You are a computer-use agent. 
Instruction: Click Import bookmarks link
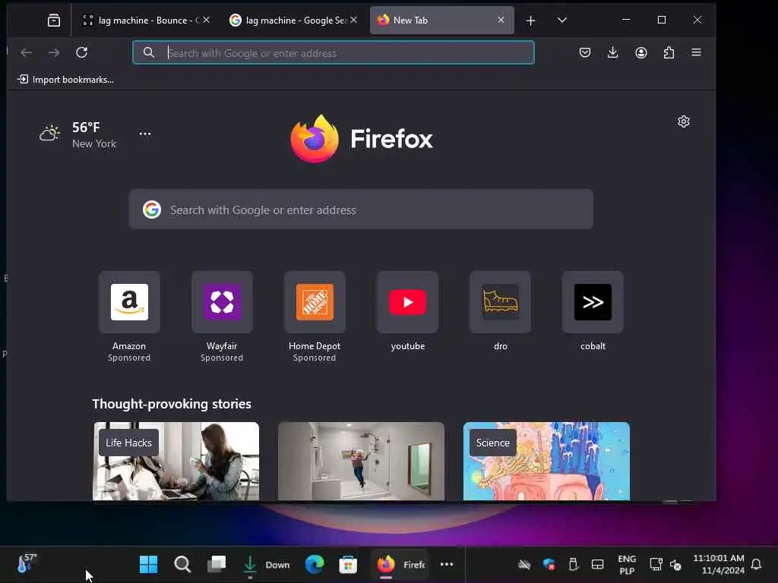(x=65, y=79)
